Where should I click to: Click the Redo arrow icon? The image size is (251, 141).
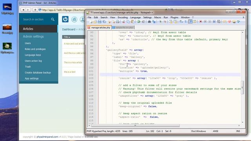click(143, 22)
